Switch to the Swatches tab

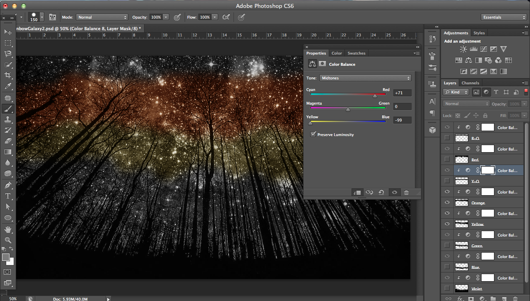(356, 53)
